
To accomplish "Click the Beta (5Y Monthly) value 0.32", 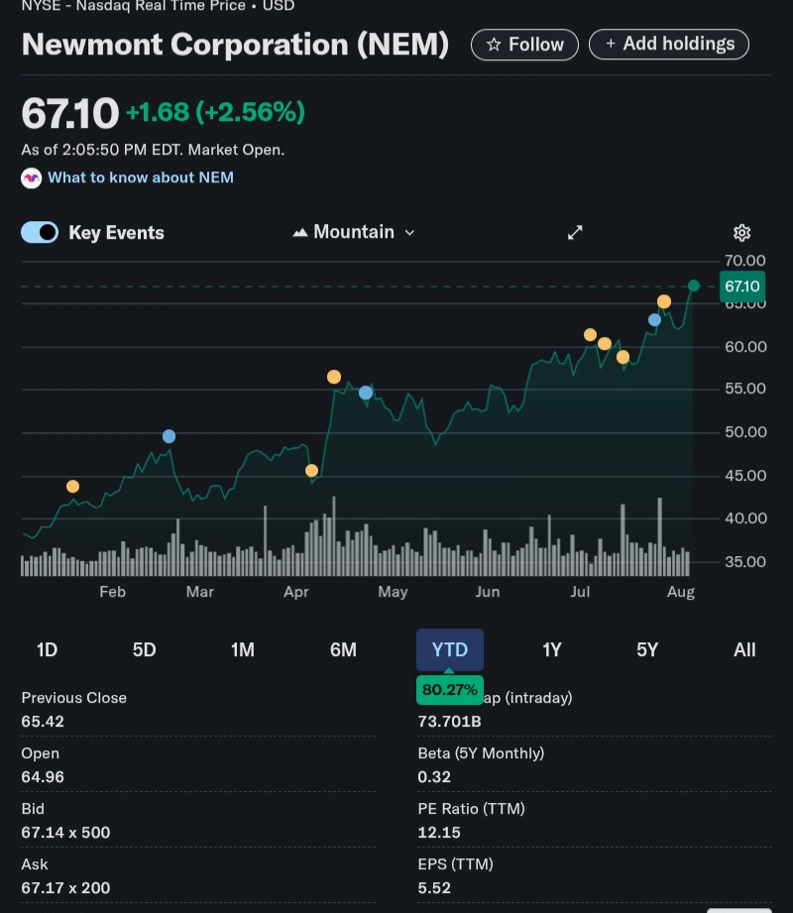I will click(x=434, y=777).
